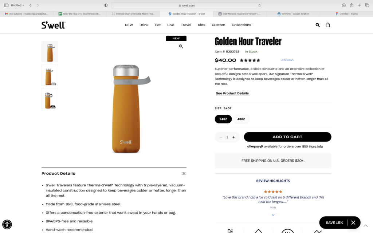Click the Safari share icon
Viewport: 373px width, 233px height.
click(x=352, y=5)
